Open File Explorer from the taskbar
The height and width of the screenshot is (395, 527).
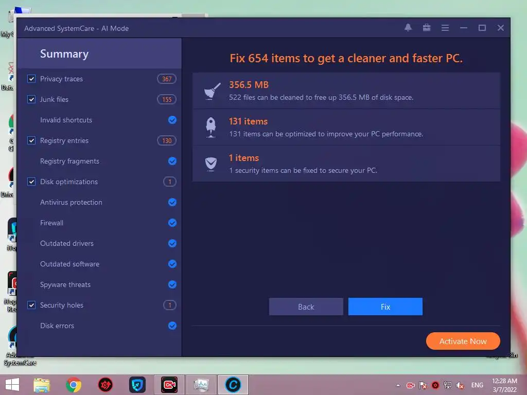(42, 385)
